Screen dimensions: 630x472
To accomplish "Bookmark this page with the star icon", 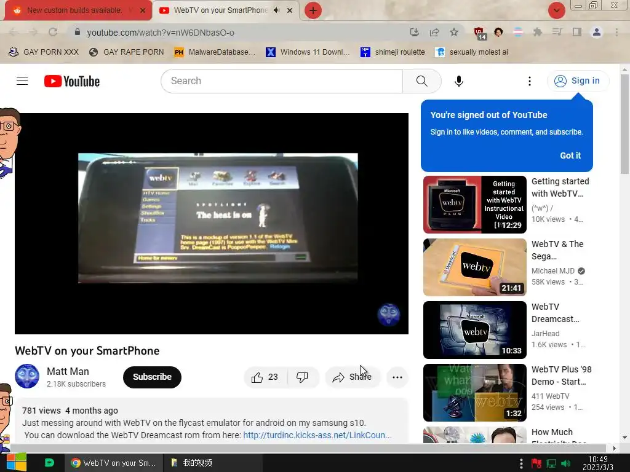I will tap(454, 32).
